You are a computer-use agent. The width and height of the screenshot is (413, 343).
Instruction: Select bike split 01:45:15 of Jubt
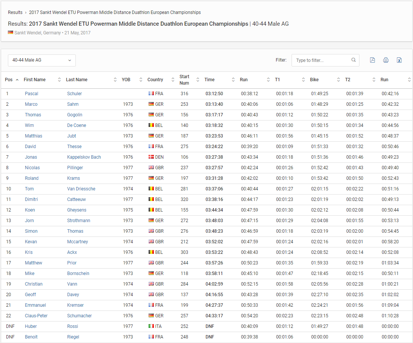319,136
